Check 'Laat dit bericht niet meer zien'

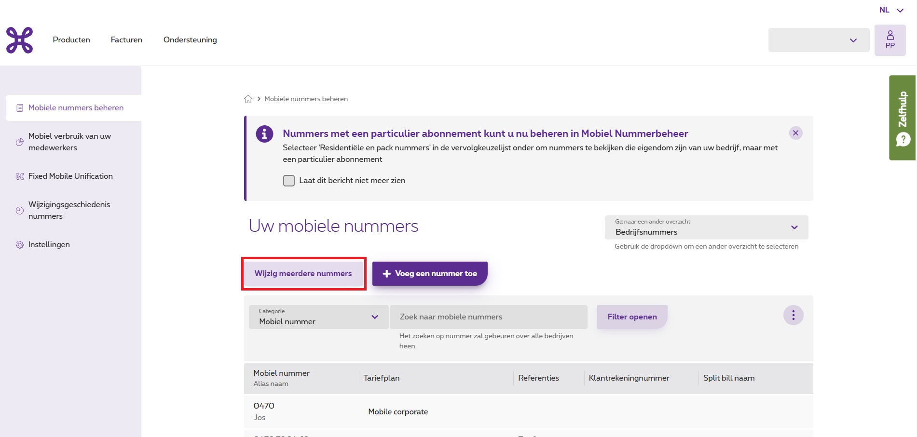(x=289, y=181)
